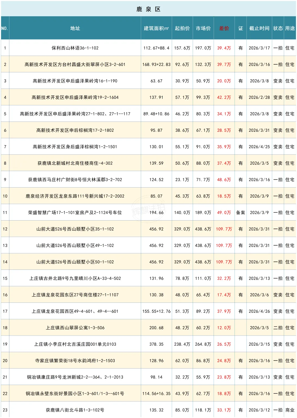This screenshot has width=297, height=418.
Task: Select the NO. column header
Action: click(4, 28)
